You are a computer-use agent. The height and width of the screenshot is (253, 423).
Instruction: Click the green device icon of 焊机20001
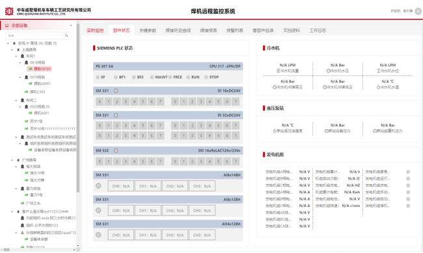31,84
